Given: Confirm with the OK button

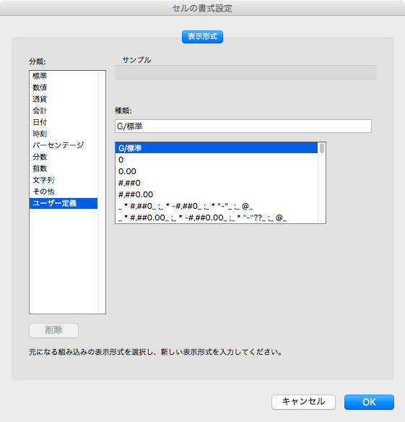Looking at the screenshot, I should point(369,402).
